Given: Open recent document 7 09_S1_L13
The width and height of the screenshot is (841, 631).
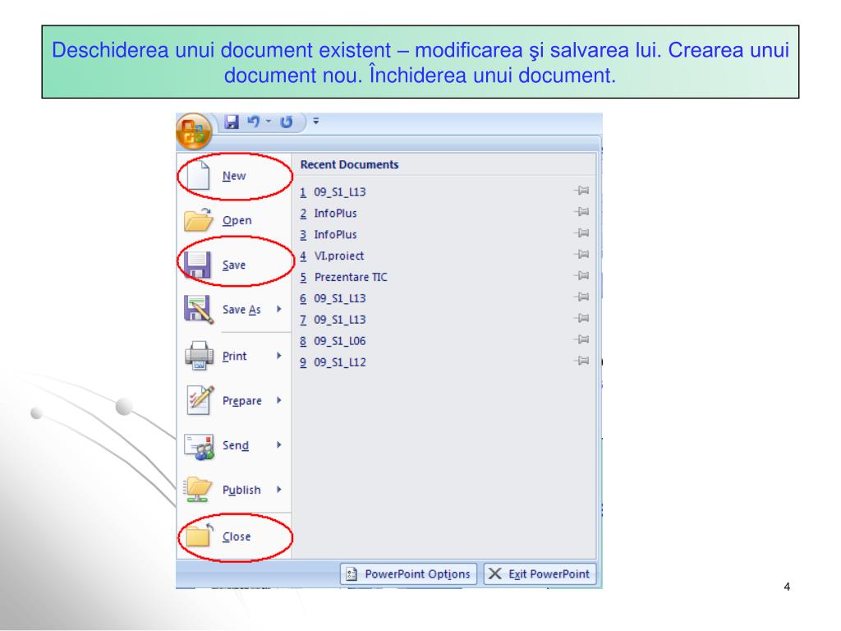Looking at the screenshot, I should tap(333, 320).
